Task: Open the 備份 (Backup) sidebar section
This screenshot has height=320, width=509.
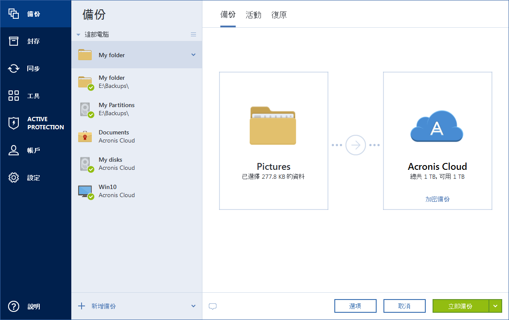Action: point(35,14)
